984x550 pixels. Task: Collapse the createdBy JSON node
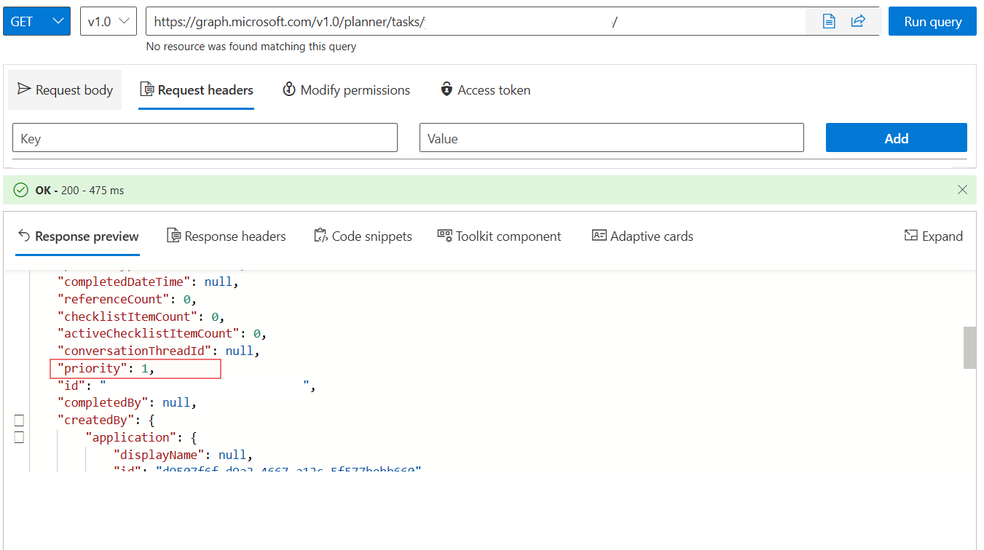coord(19,420)
